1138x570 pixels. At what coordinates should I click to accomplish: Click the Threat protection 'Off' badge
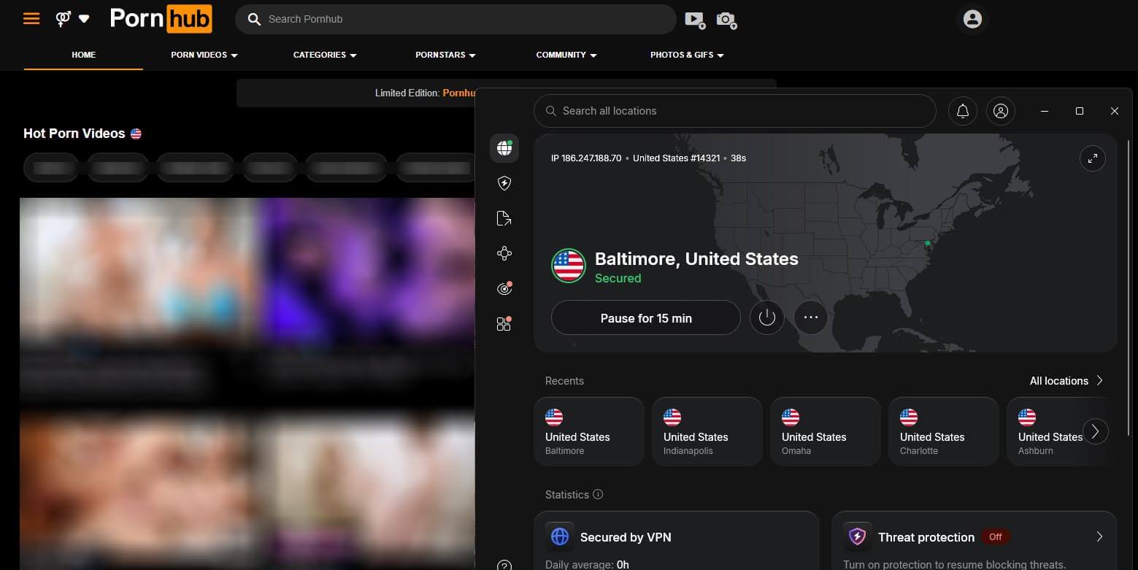point(995,536)
